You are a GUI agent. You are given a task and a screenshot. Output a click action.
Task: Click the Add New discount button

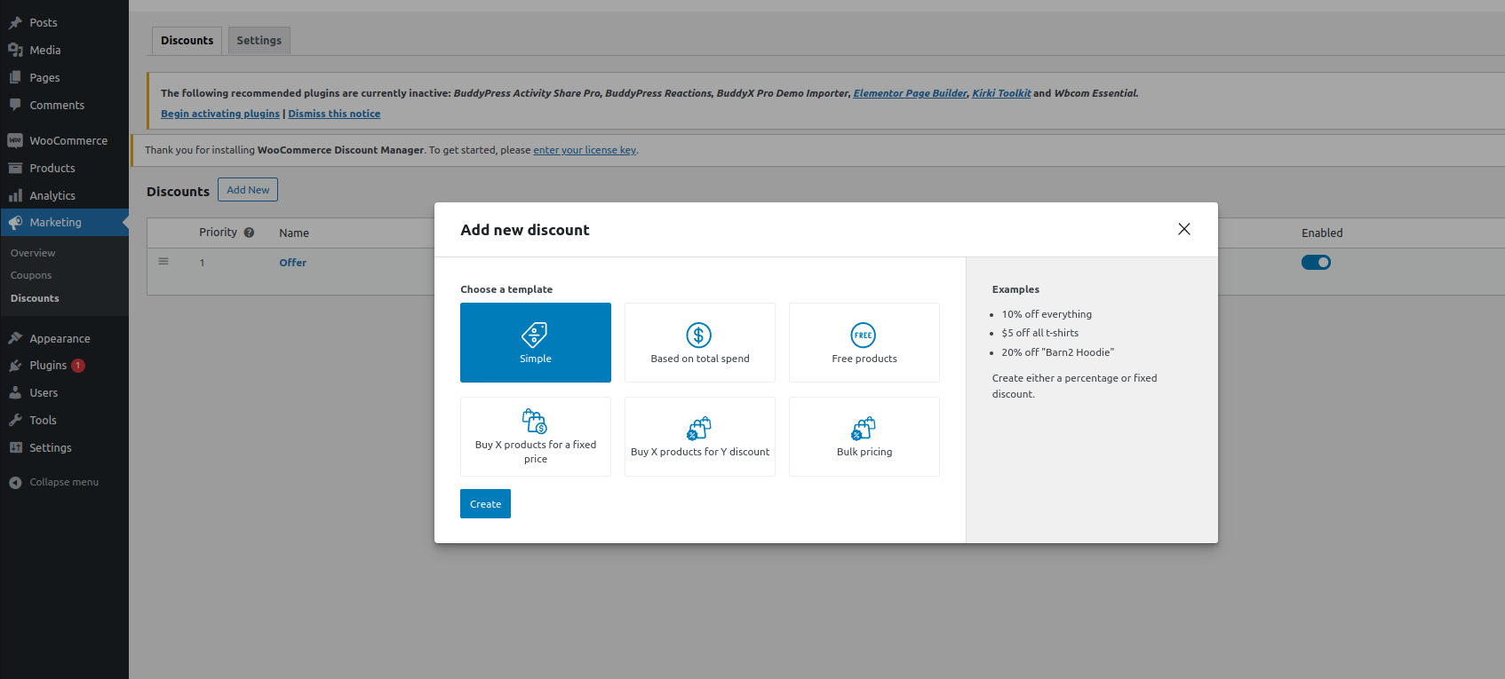tap(248, 190)
